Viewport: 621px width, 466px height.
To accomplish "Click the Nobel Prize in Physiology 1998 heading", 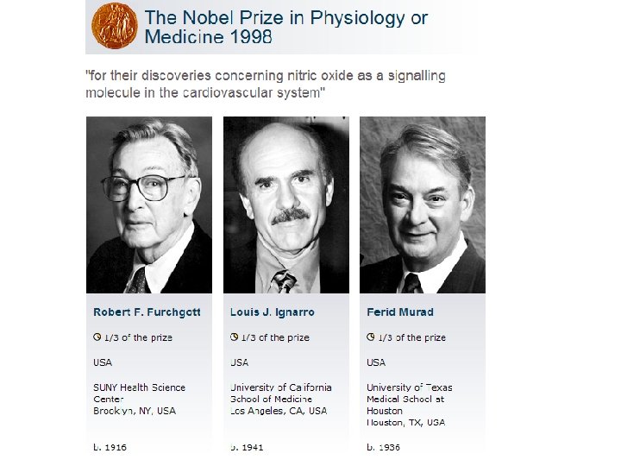I will coord(286,27).
